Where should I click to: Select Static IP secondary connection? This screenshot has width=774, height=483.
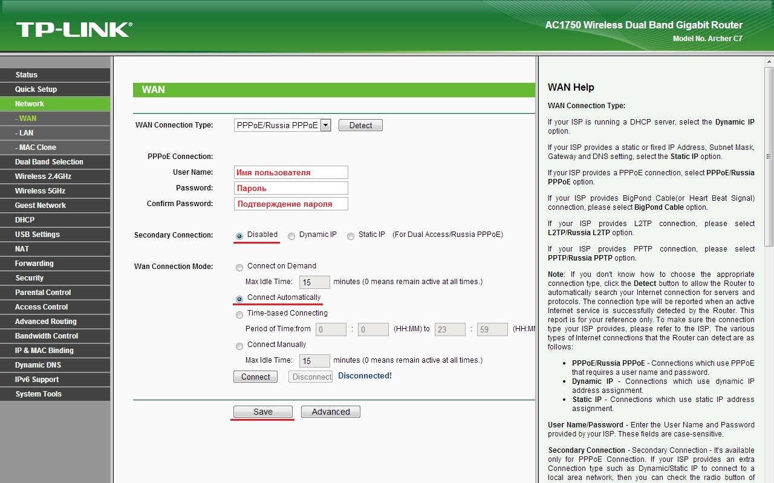tap(351, 236)
